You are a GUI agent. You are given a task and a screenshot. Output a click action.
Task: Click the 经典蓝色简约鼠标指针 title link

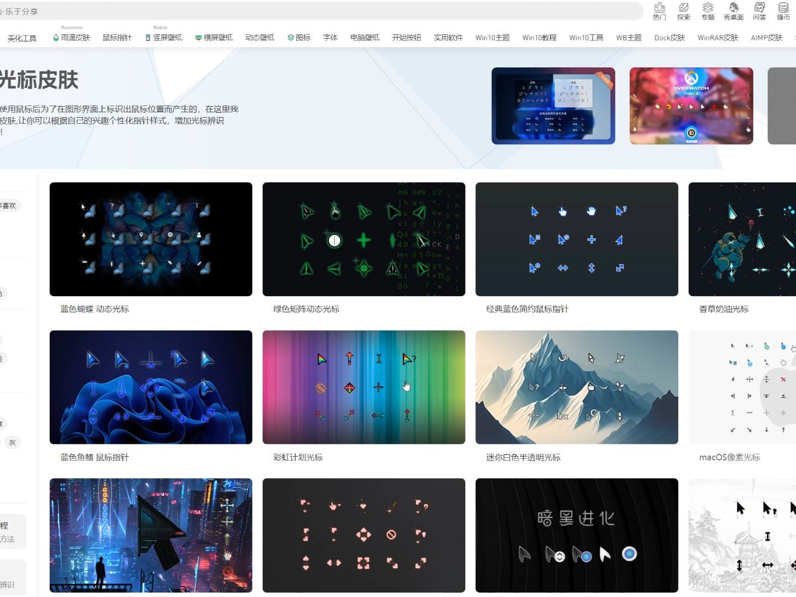[527, 309]
